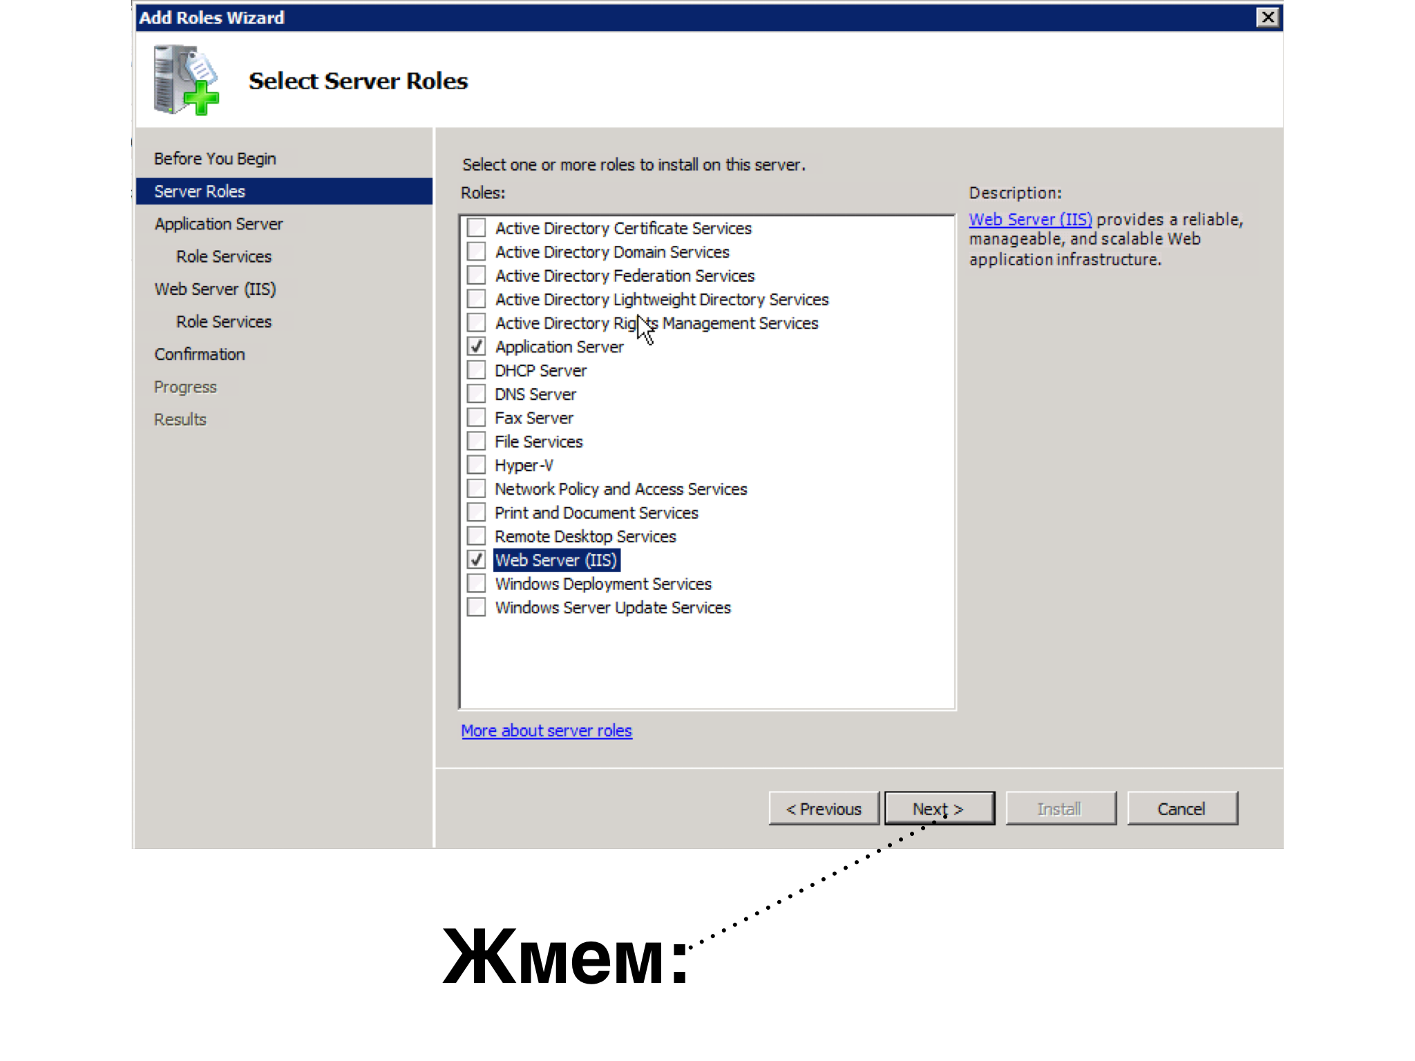Image resolution: width=1415 pixels, height=1061 pixels.
Task: Check Windows Deployment Services
Action: click(x=476, y=583)
